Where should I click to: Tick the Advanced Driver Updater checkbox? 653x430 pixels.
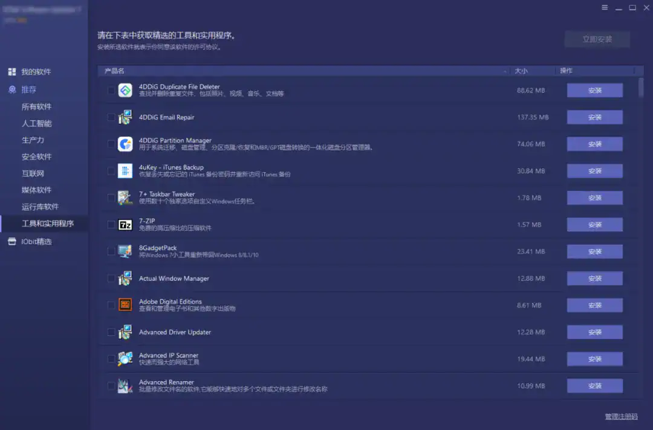(x=111, y=332)
